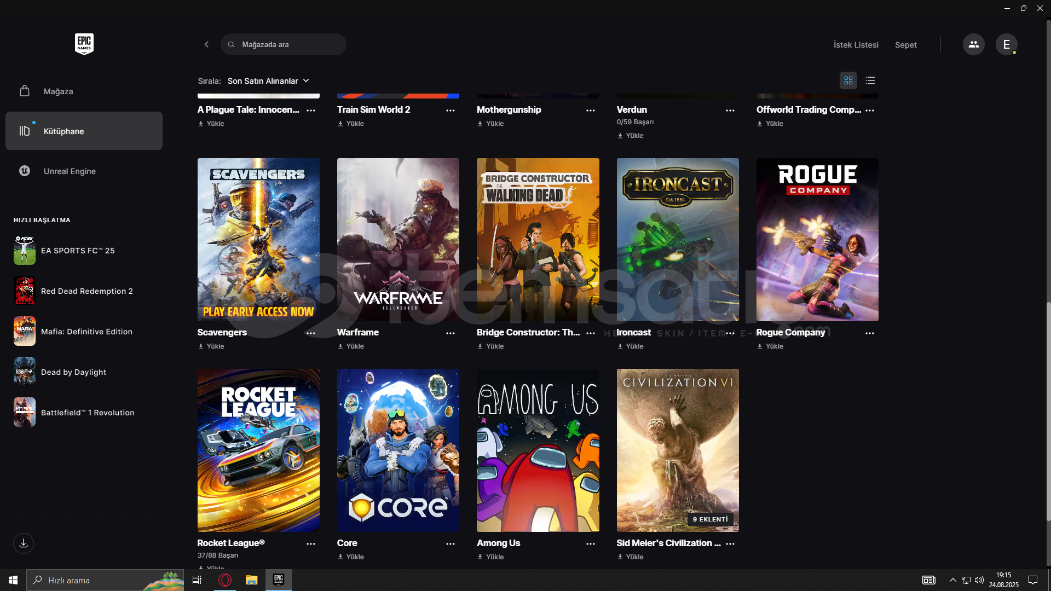Screen dimensions: 1051x591
Task: Click the 0/59 Başarı achievements text
Action: (x=635, y=122)
